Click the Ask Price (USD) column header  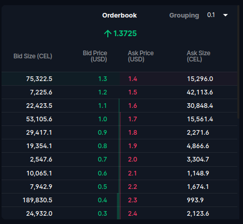click(x=141, y=56)
